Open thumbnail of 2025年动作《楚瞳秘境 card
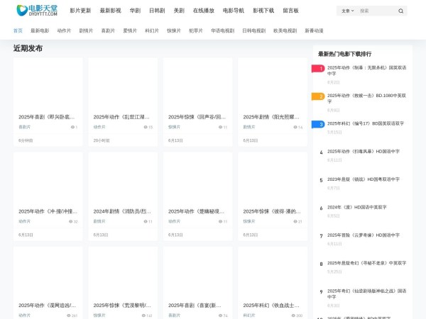Viewport: 426px width, 319px height. click(197, 177)
